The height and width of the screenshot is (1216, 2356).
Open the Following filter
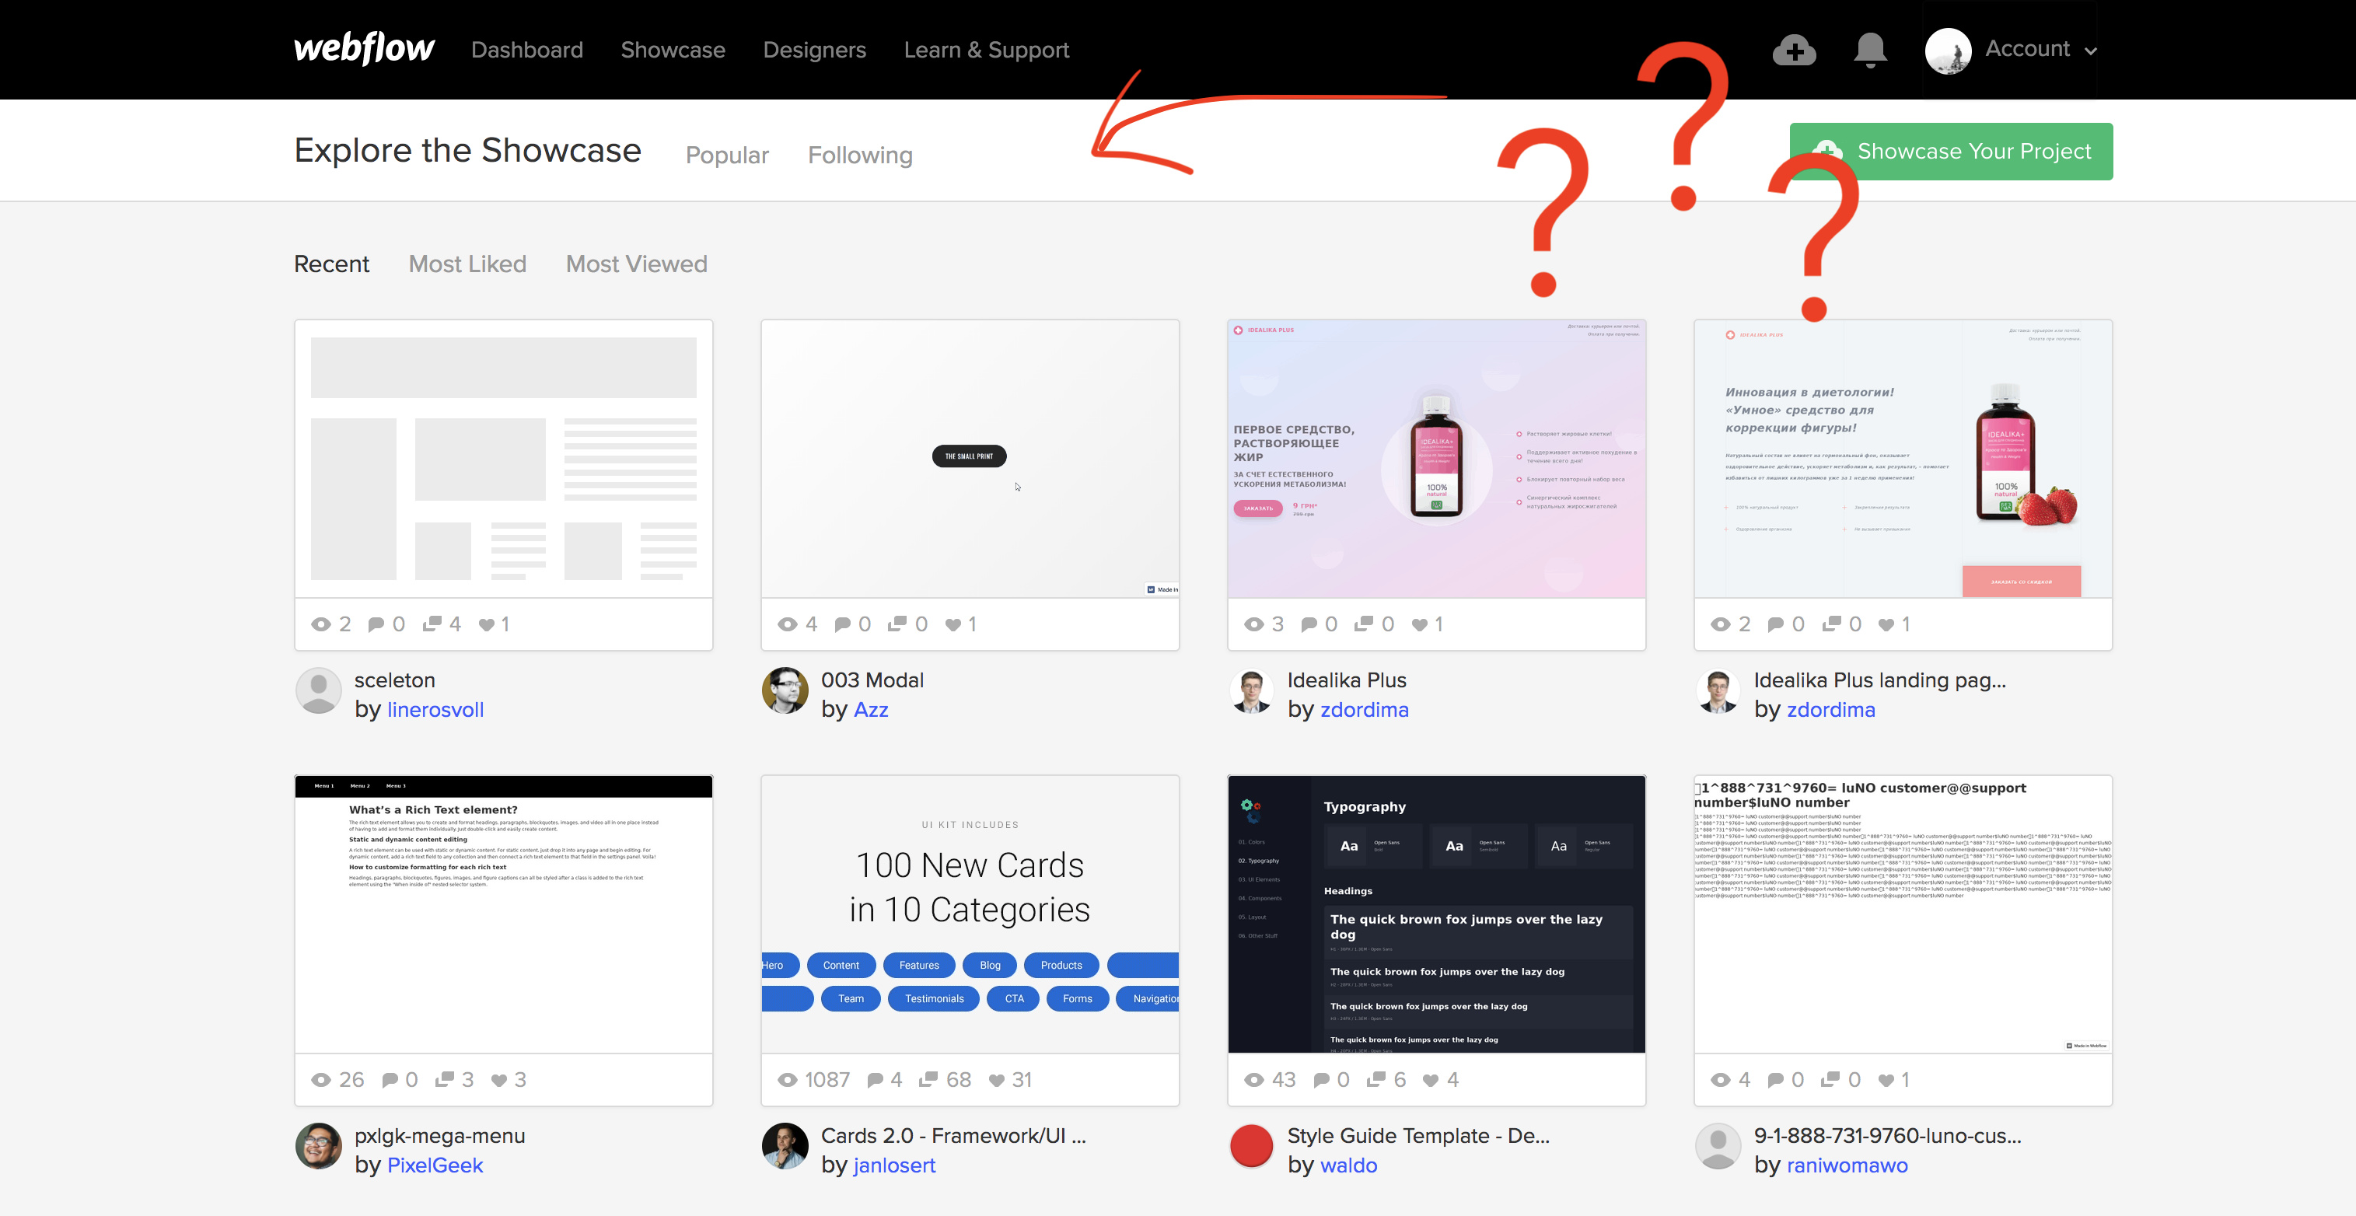(x=860, y=155)
